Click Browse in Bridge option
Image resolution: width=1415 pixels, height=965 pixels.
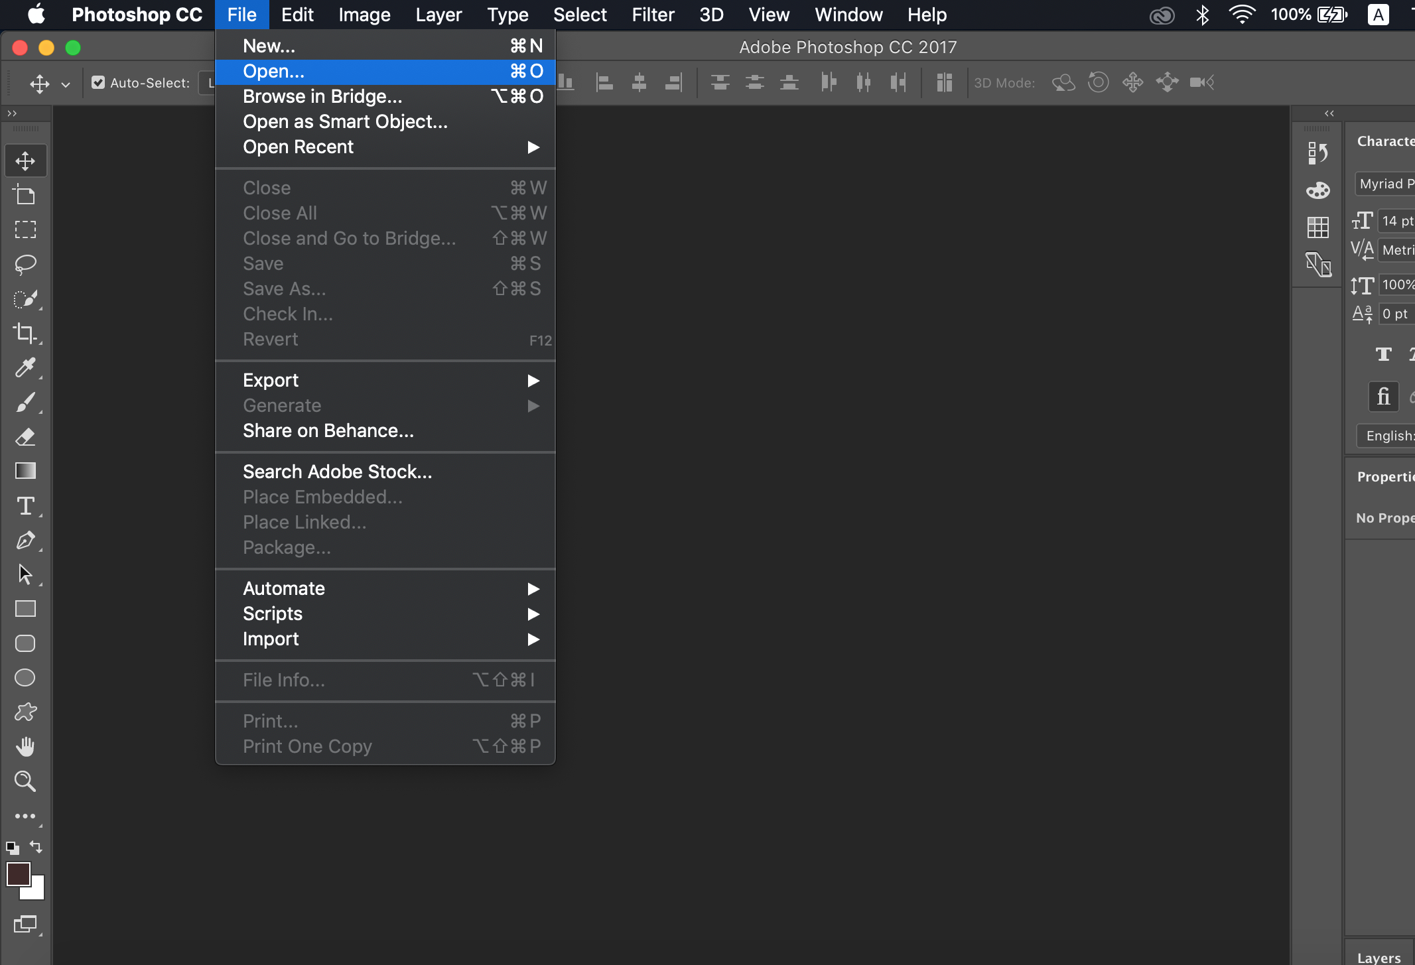tap(322, 97)
